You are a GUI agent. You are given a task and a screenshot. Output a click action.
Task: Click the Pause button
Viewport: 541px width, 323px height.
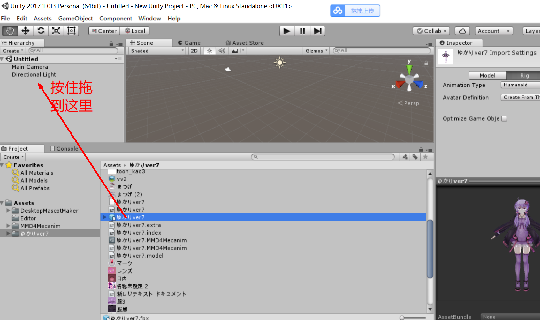pyautogui.click(x=302, y=31)
